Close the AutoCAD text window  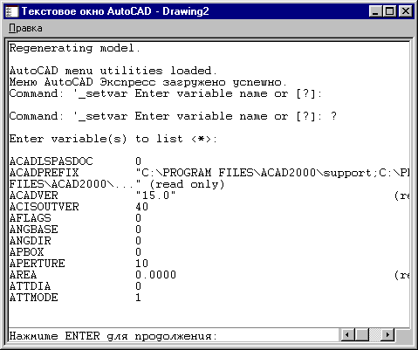(x=405, y=11)
